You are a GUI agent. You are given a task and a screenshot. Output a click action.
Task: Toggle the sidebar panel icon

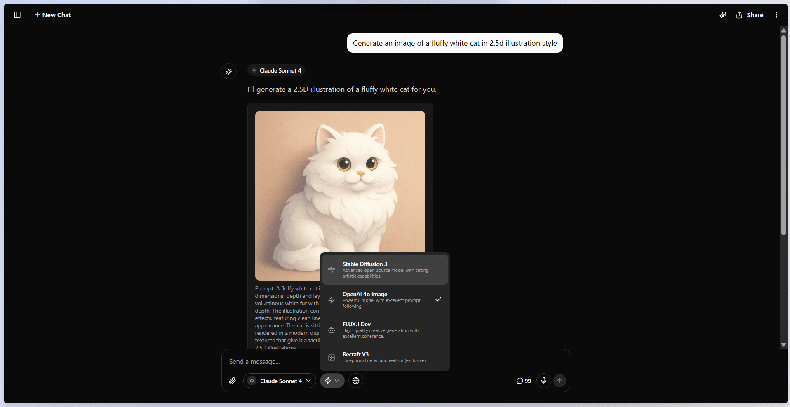(x=17, y=15)
